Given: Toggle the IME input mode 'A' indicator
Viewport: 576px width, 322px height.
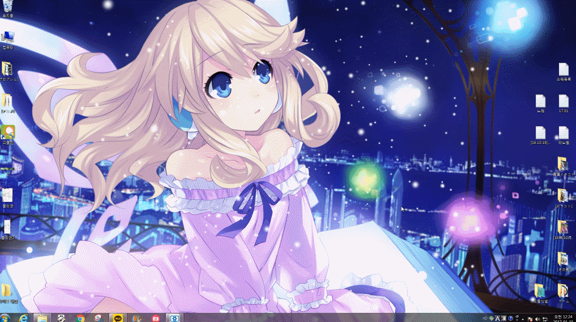Looking at the screenshot, I should 497,318.
